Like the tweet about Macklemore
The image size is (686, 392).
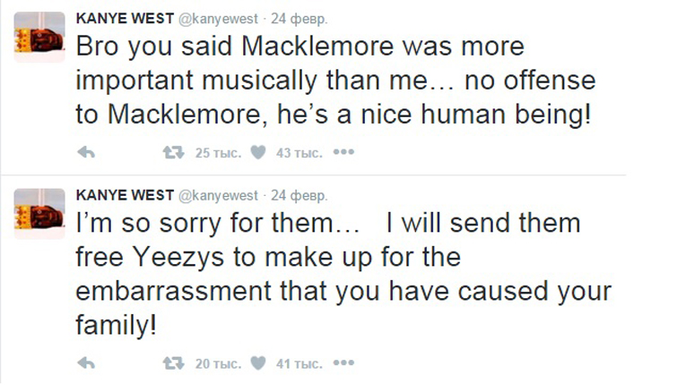pos(257,153)
